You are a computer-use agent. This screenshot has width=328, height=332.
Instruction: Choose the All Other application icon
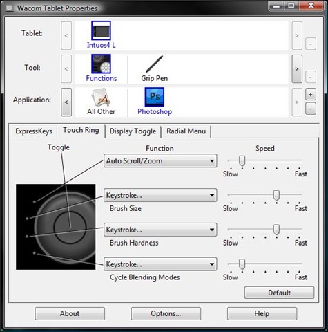pos(101,98)
